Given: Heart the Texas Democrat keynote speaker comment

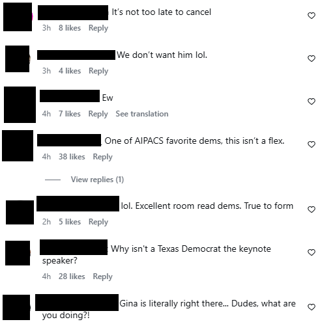Looking at the screenshot, I should (x=312, y=252).
